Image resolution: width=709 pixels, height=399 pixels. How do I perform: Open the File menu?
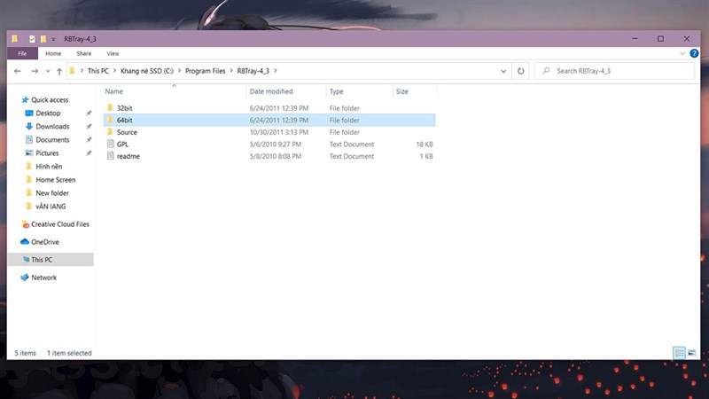click(22, 53)
